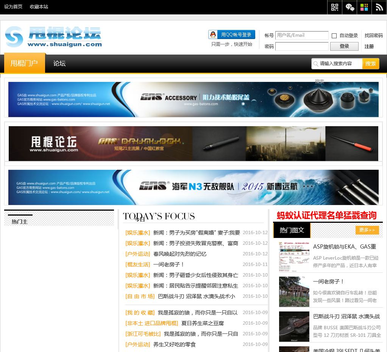Open 新闻：男子为买房"假离婚" article
The image size is (387, 352).
[x=197, y=233]
